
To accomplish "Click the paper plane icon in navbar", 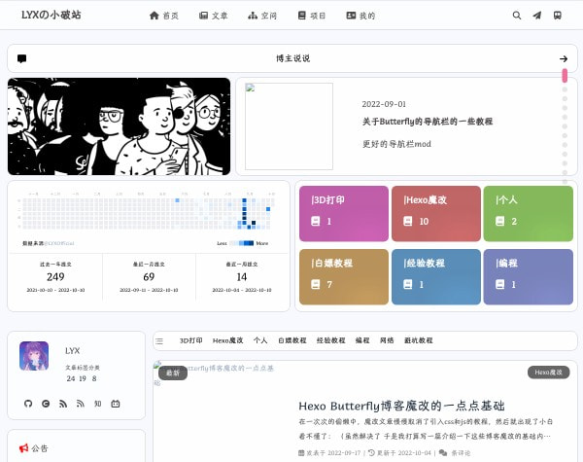I will coord(537,16).
